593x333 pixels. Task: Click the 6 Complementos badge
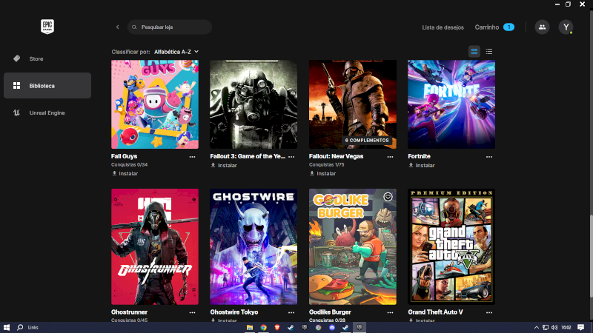tap(367, 140)
